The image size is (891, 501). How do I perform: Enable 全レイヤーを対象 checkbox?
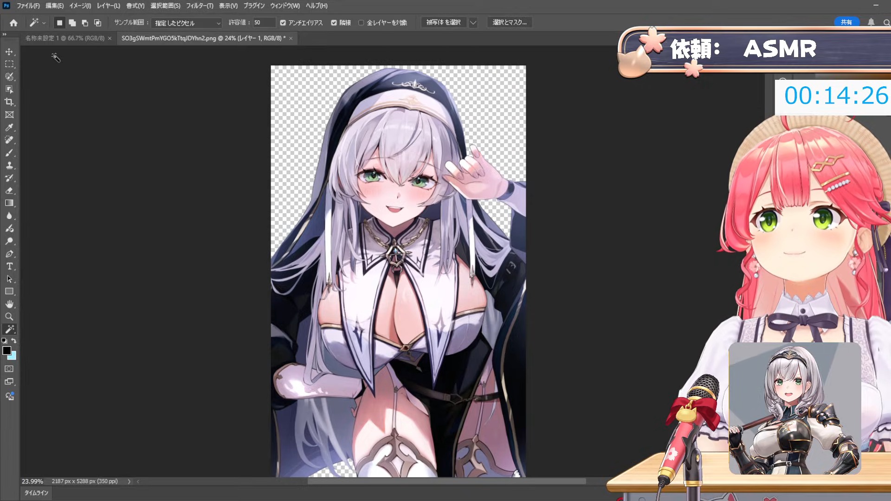tap(361, 22)
